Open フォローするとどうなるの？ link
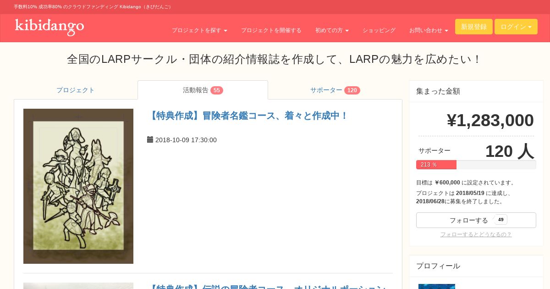The image size is (550, 289). 476,234
